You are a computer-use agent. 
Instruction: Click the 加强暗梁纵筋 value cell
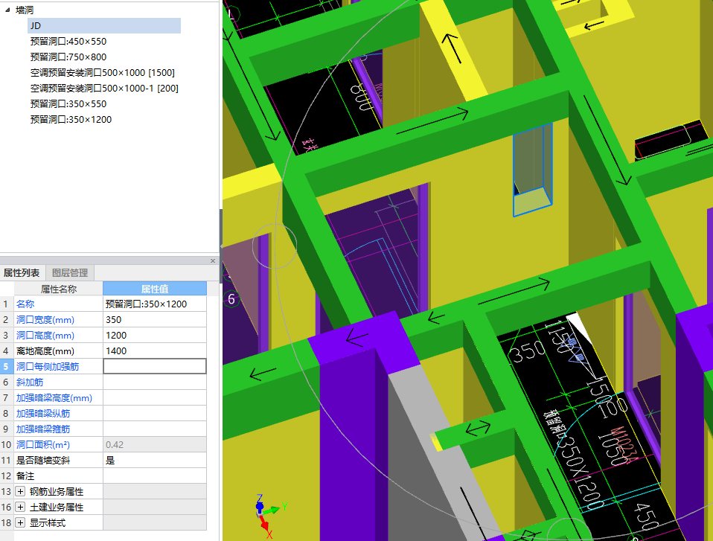pos(155,413)
